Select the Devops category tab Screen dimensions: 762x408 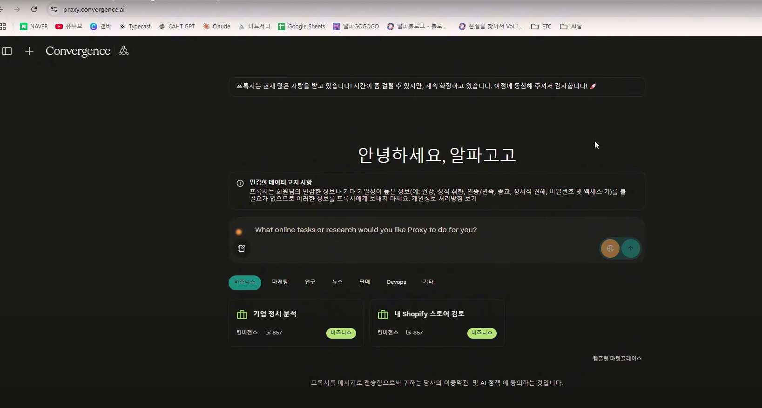(x=397, y=282)
